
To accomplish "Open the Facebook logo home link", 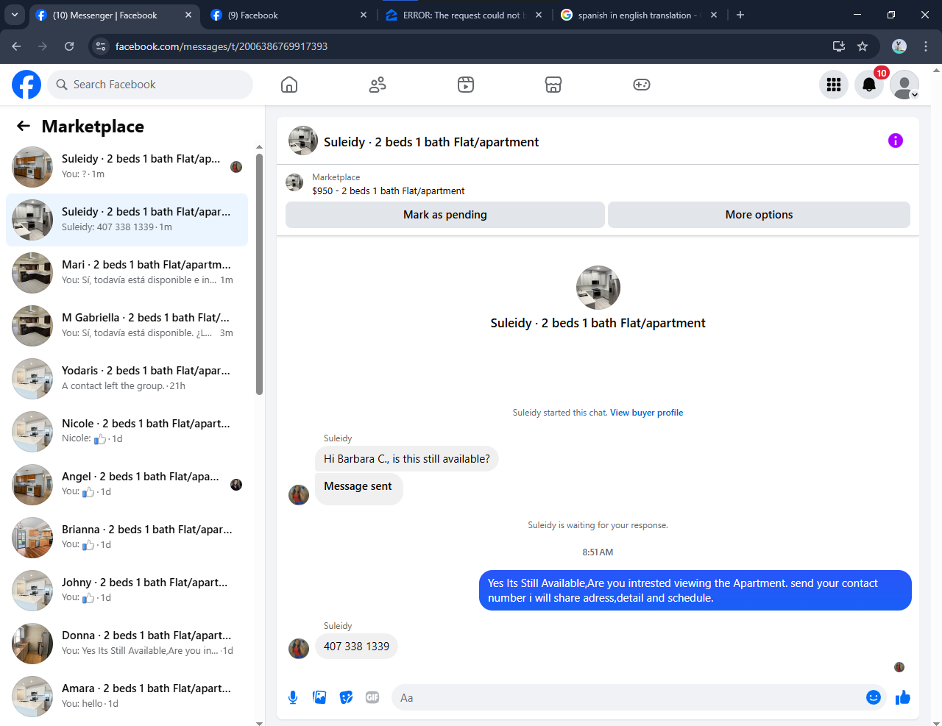I will click(26, 85).
